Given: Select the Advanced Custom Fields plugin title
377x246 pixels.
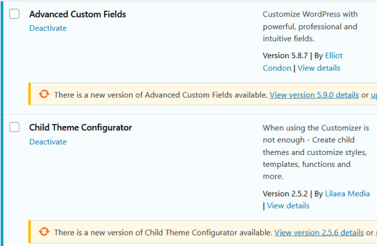Looking at the screenshot, I should click(77, 15).
